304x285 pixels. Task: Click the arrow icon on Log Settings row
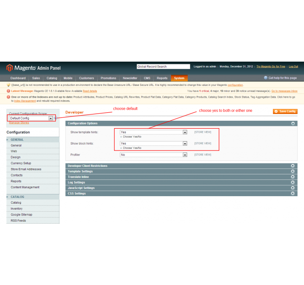coord(293,182)
